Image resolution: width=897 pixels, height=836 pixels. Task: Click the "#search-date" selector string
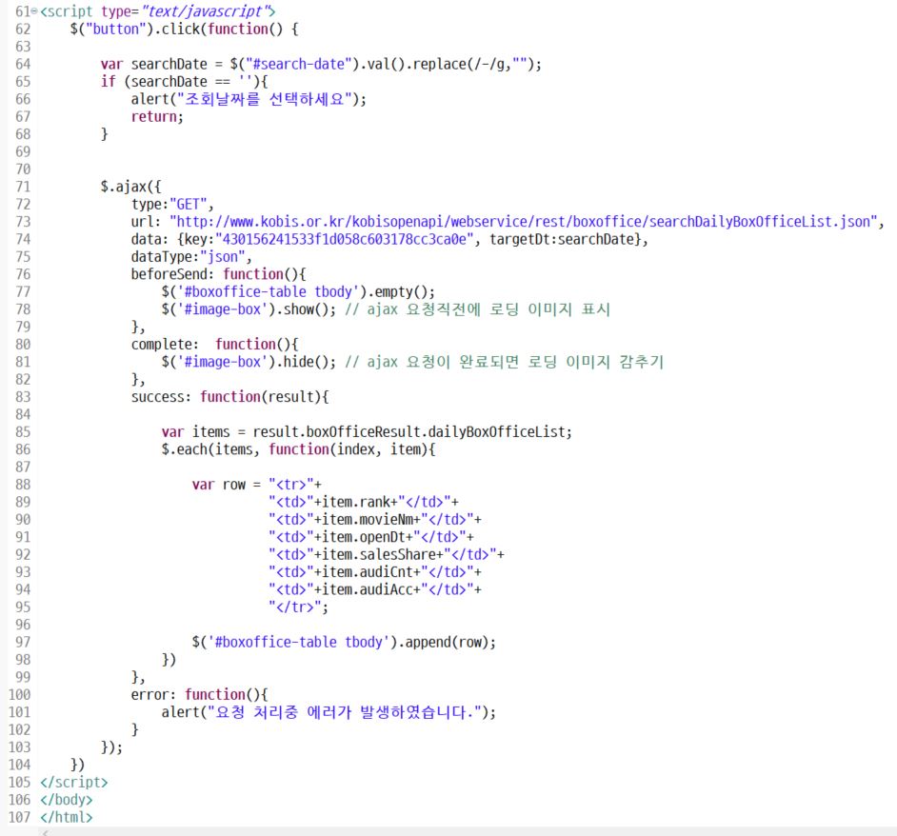[x=298, y=64]
